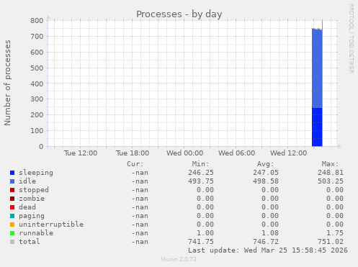Click the 'Cur:' column header
The image size is (358, 267).
(x=135, y=164)
